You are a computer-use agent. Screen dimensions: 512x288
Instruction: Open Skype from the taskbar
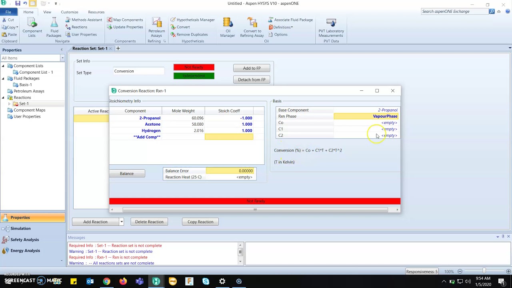(x=206, y=281)
